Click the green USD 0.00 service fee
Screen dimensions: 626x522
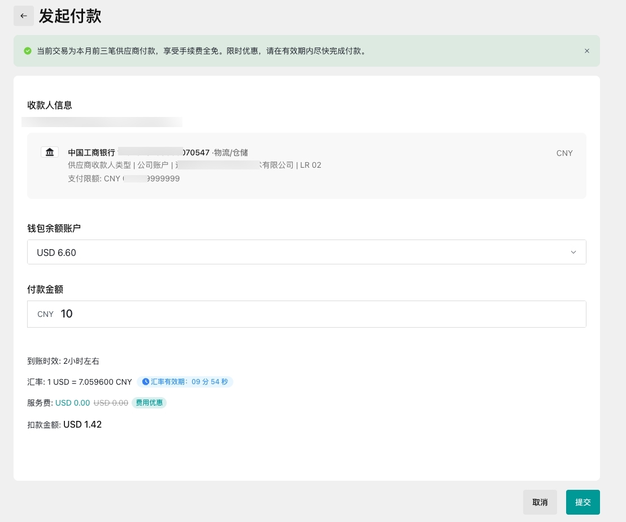pyautogui.click(x=72, y=403)
